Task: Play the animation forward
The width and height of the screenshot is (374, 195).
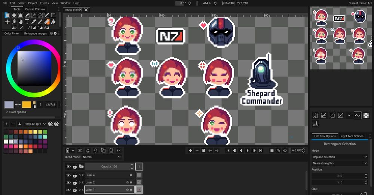Action: [247, 151]
